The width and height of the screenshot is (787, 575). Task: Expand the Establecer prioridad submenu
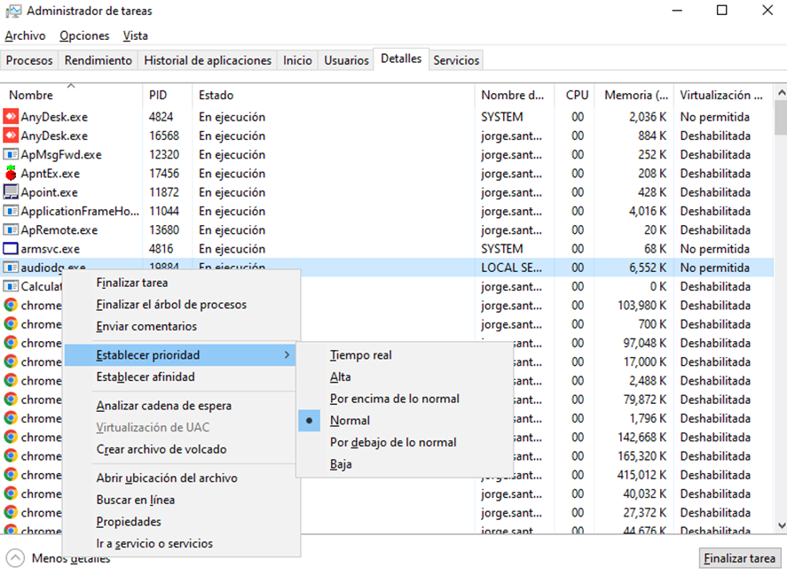(180, 355)
